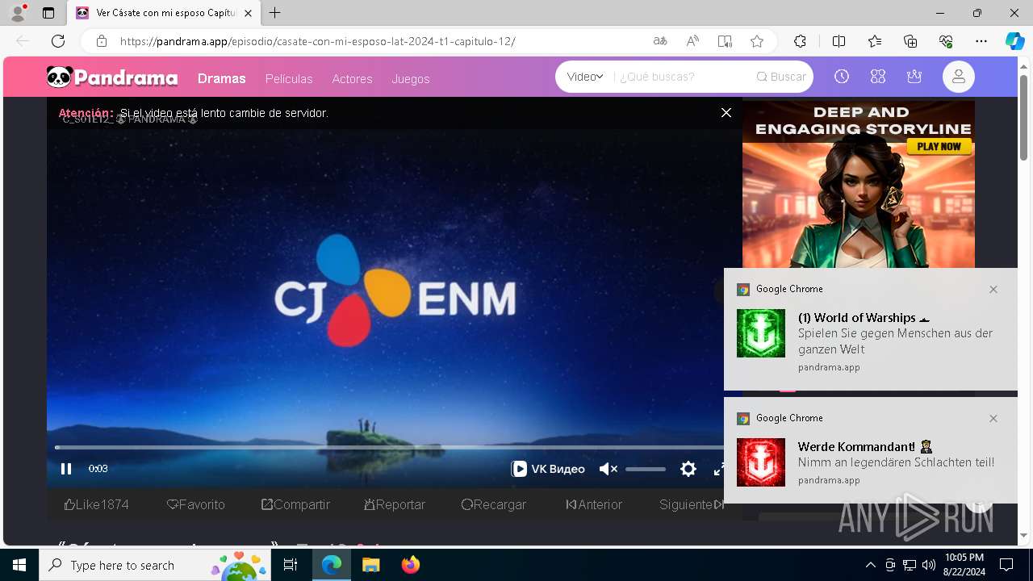Share the episode via Compartir

pos(295,504)
